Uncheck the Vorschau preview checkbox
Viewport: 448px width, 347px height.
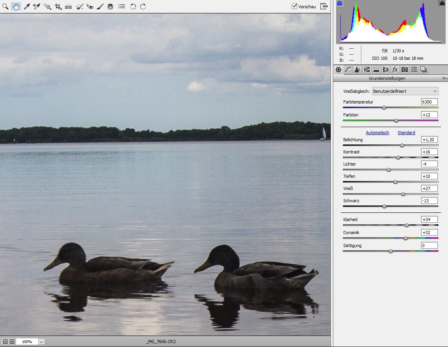294,6
